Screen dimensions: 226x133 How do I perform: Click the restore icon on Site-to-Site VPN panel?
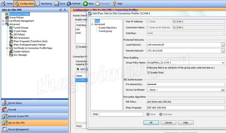(x=61, y=10)
